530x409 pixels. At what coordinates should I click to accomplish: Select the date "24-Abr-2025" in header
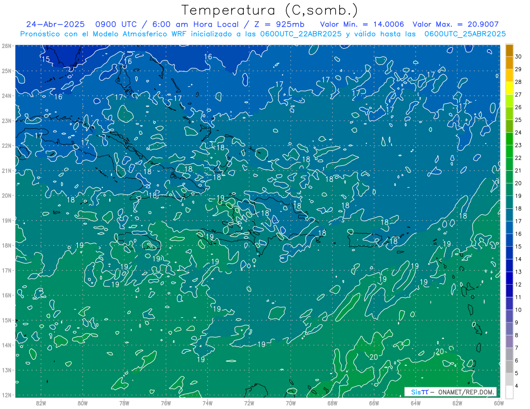coord(56,24)
